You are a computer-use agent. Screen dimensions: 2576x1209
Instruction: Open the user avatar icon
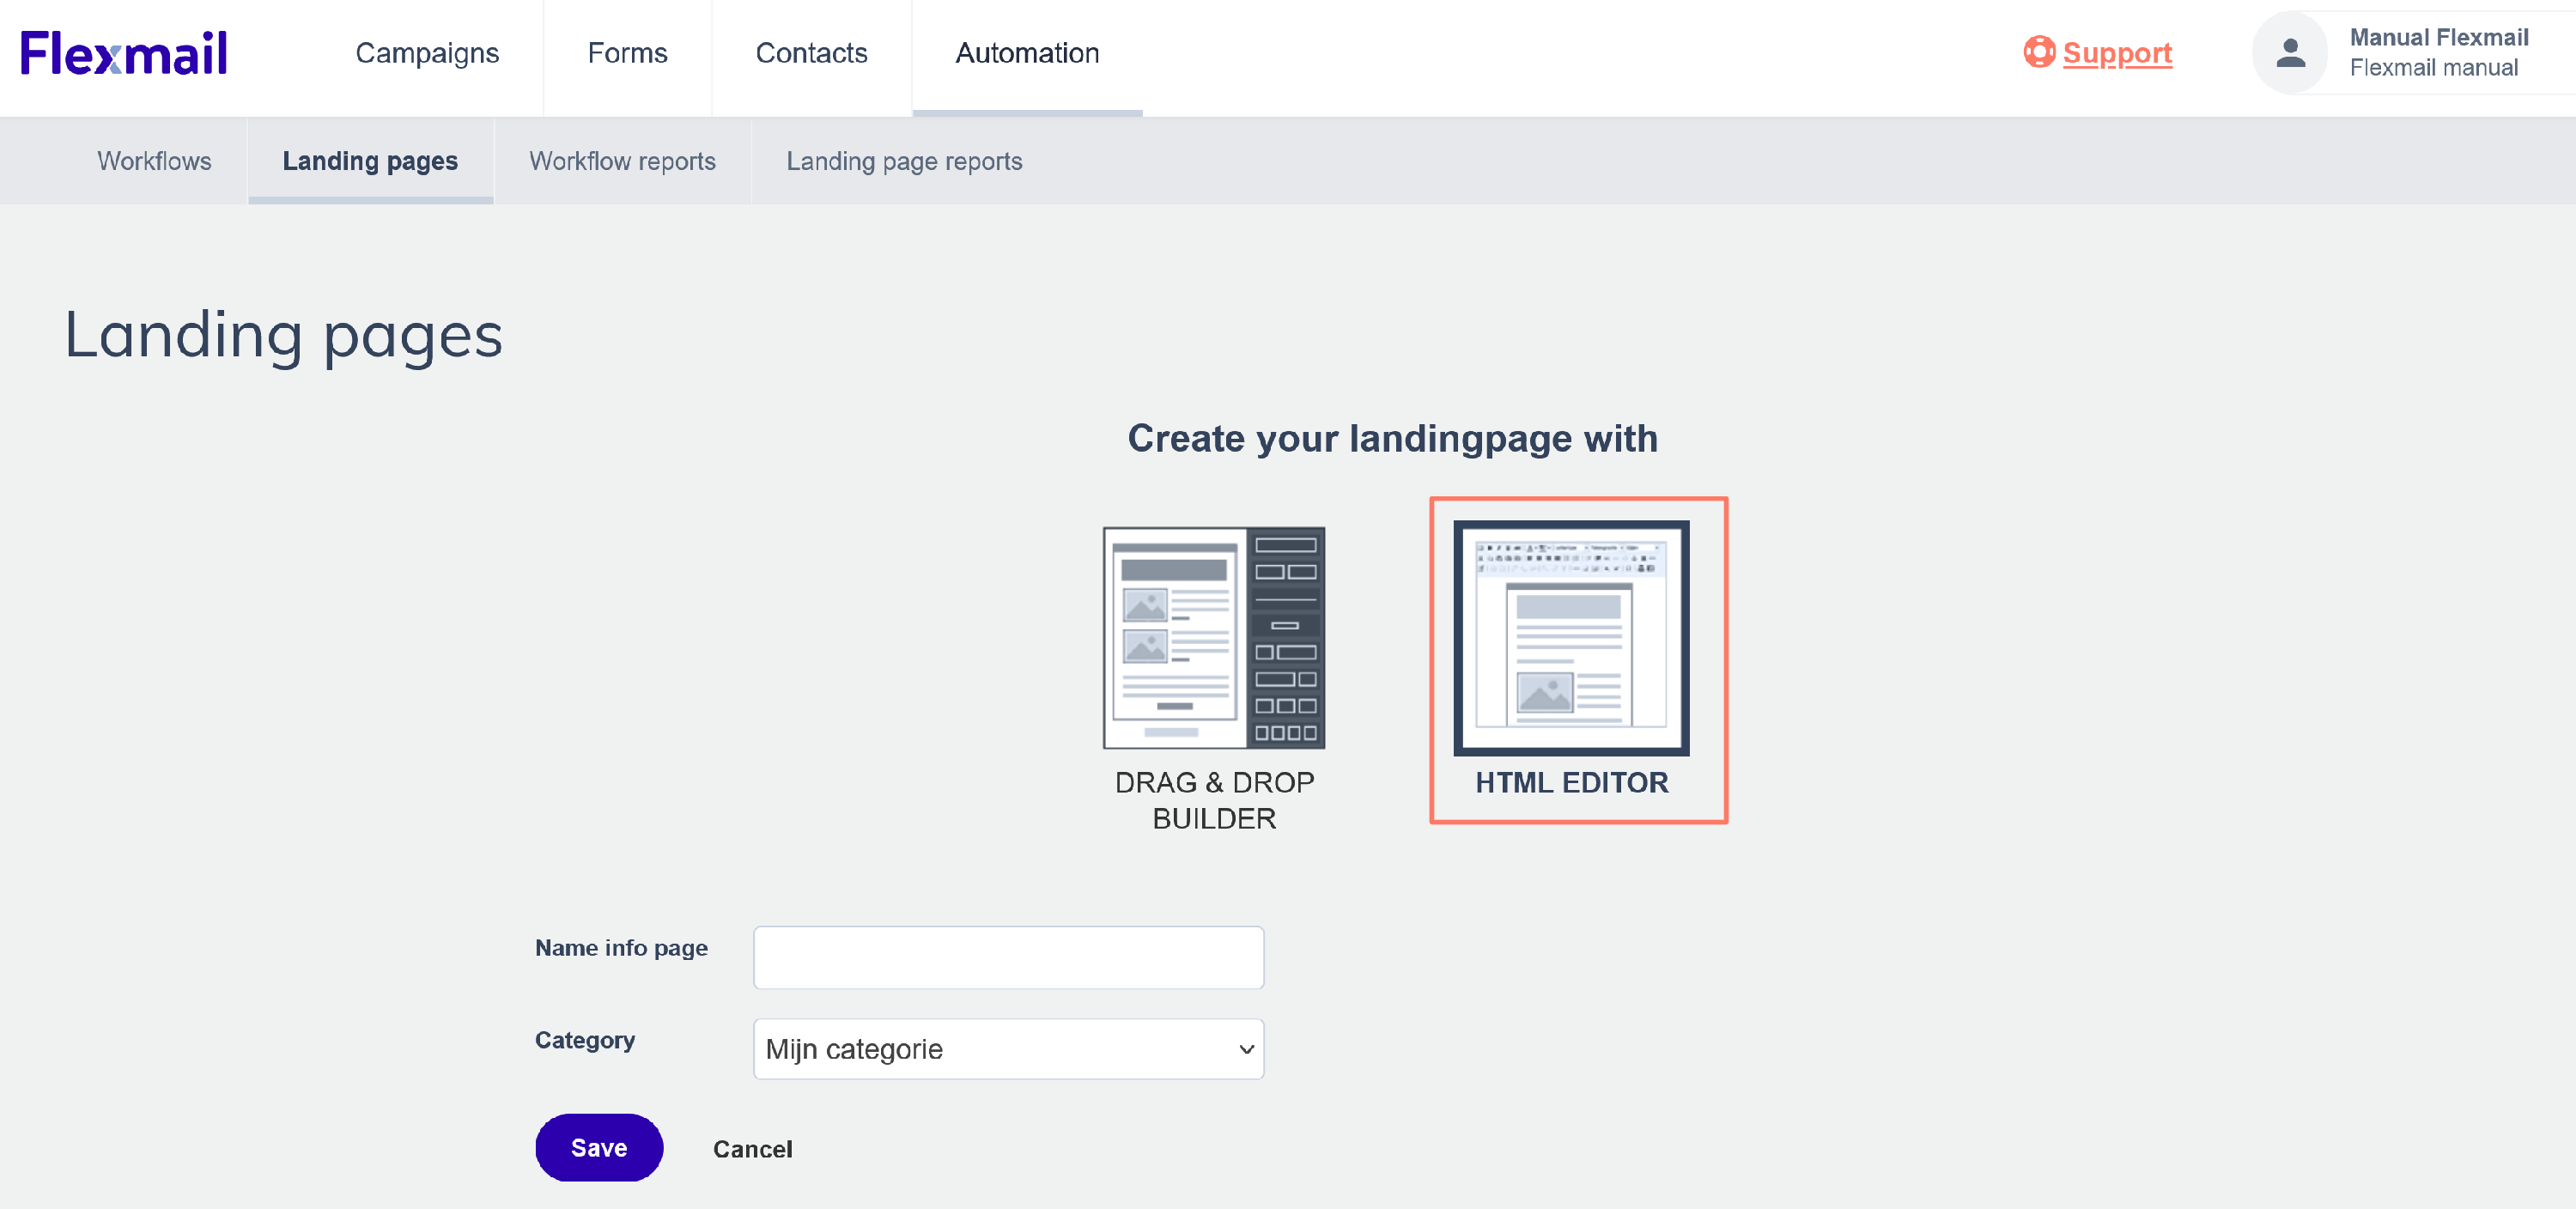pos(2289,53)
